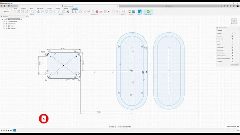Select the center rectangle tool icon
This screenshot has width=240, height=135.
(x=18, y=12)
